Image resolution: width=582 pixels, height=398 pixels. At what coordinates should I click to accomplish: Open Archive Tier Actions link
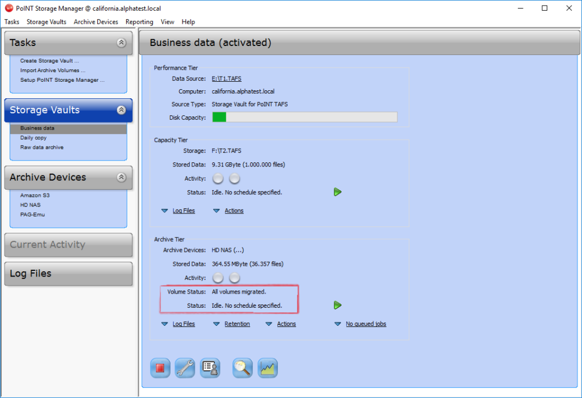286,324
